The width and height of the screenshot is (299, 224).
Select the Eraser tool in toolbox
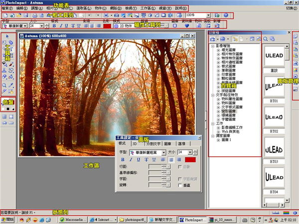click(4, 77)
